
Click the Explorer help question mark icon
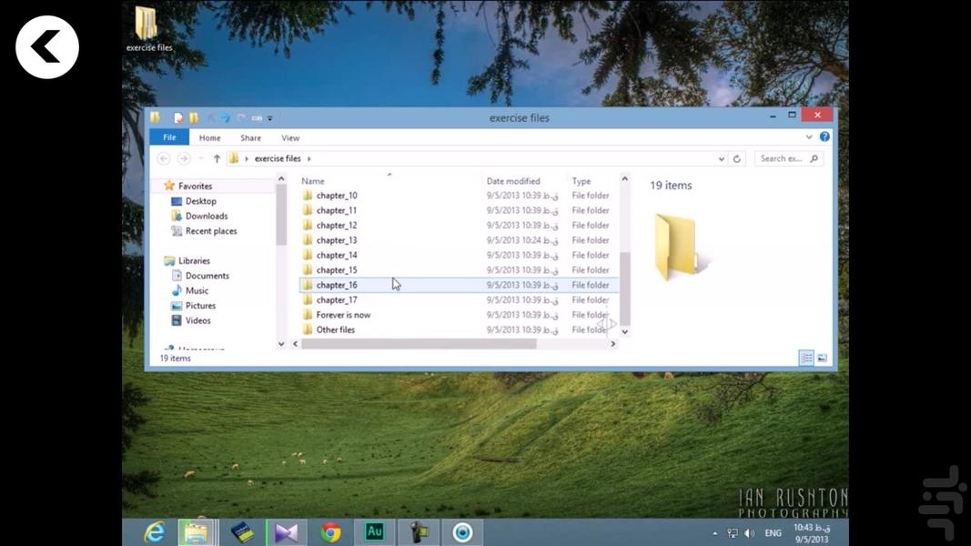[824, 137]
